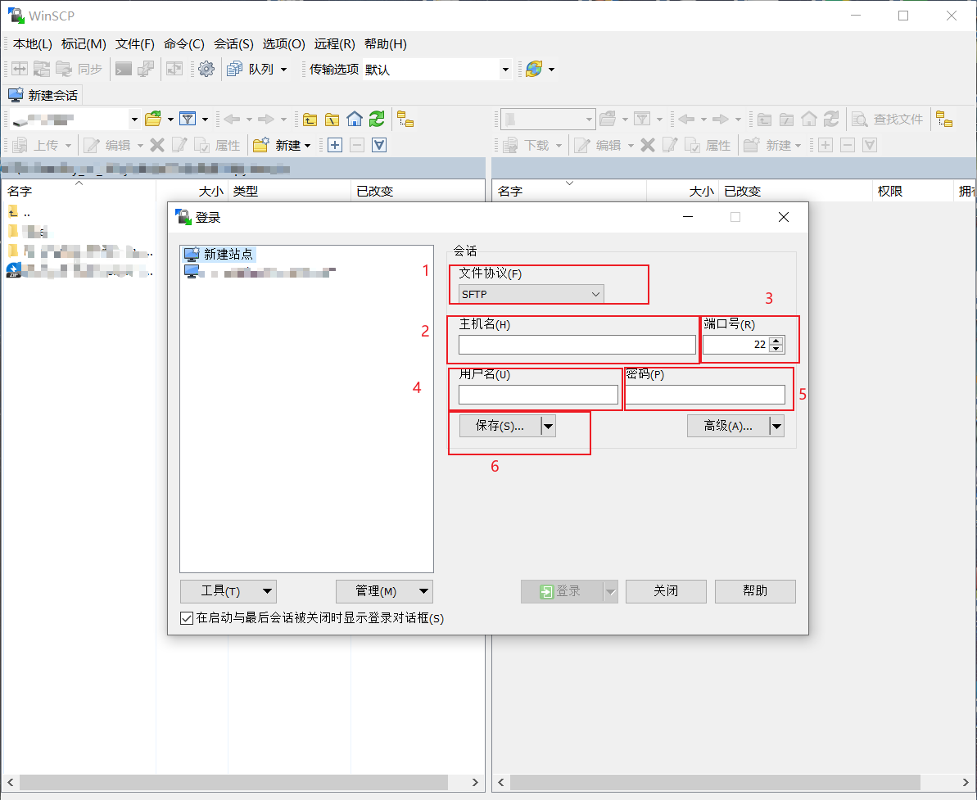
Task: Click the local select files plus icon
Action: [335, 145]
